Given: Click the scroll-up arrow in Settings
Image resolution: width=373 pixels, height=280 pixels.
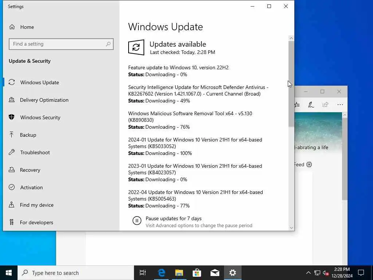Looking at the screenshot, I should coord(291,38).
